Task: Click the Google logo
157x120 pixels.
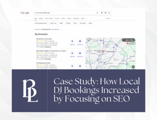Action: [25, 13]
